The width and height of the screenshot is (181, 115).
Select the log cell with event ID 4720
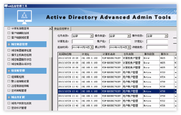pos(167,72)
